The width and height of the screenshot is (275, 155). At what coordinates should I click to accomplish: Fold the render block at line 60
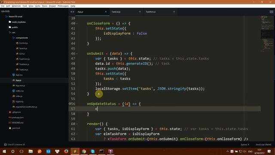pos(77,124)
